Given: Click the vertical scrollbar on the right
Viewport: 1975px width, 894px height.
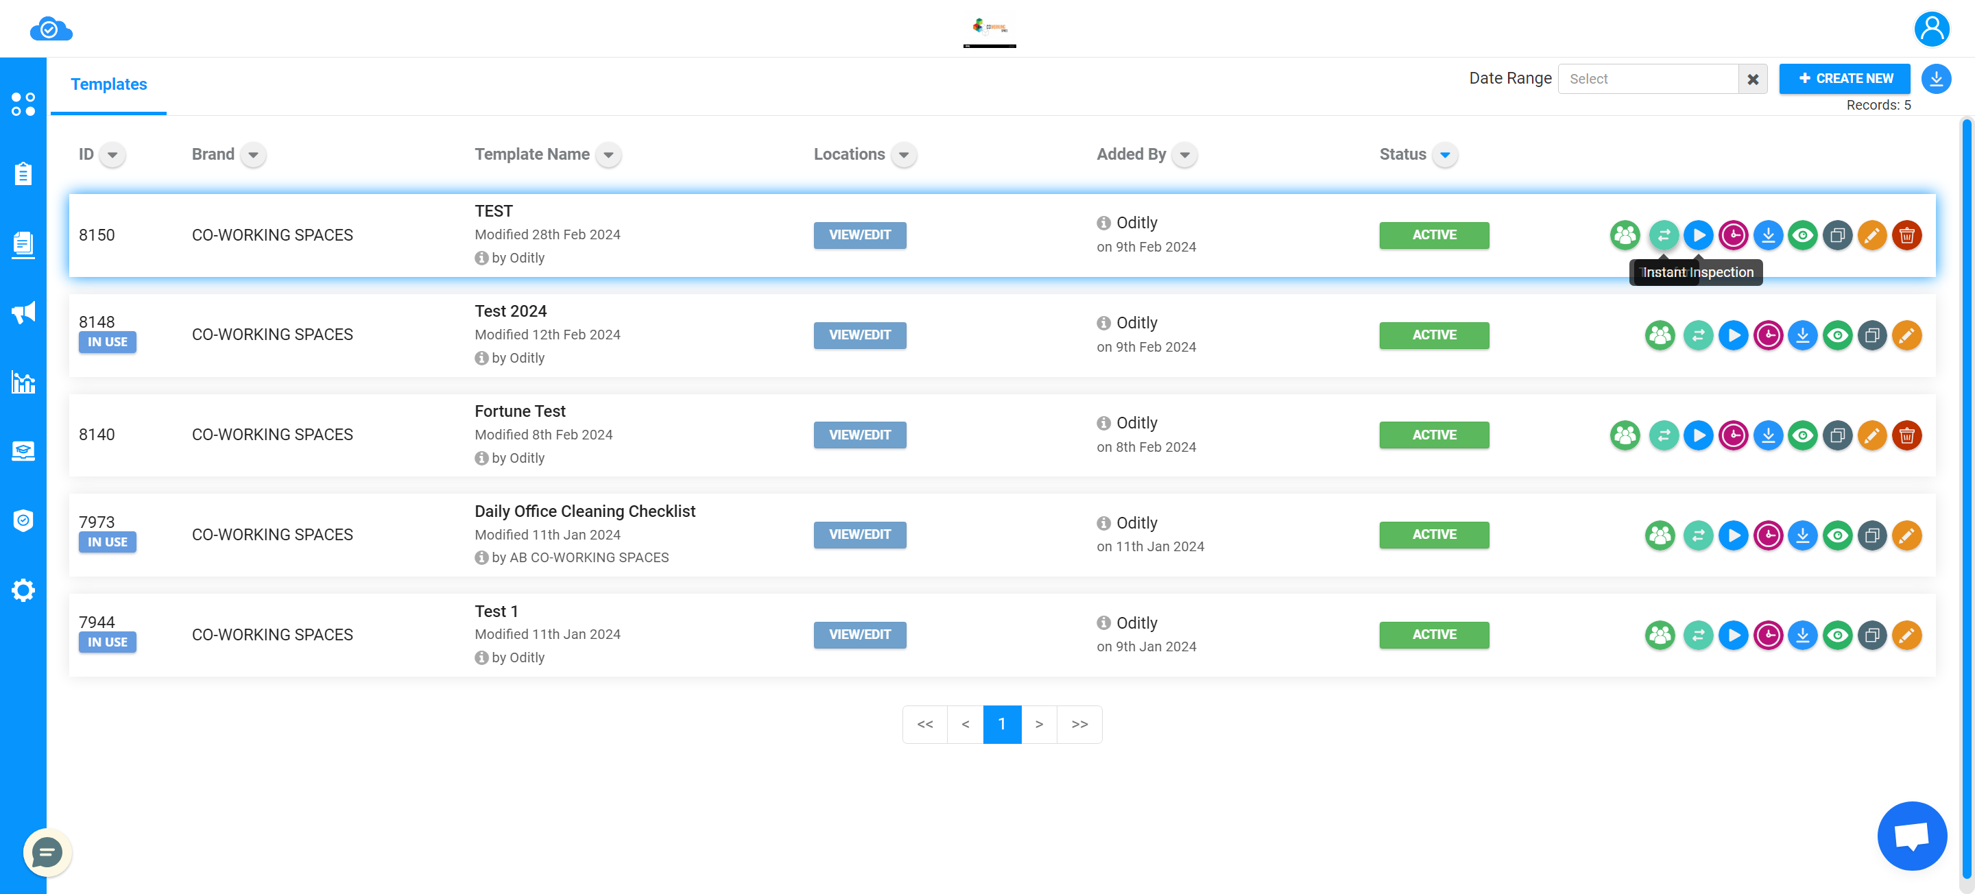Looking at the screenshot, I should (1967, 498).
